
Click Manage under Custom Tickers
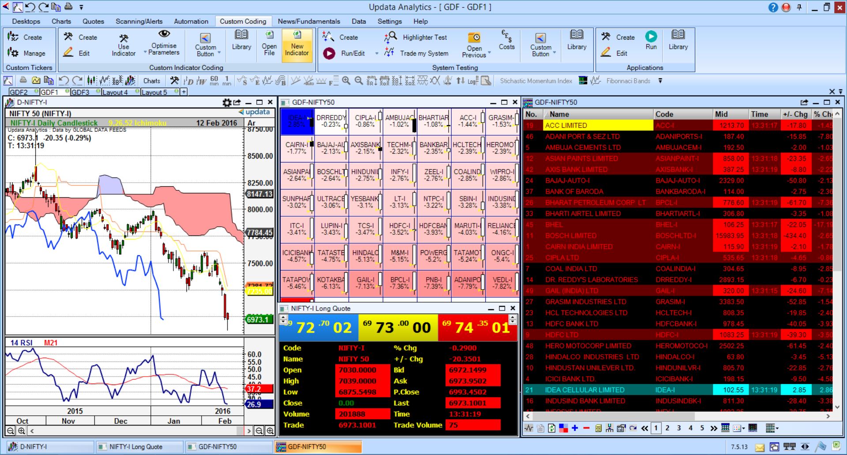click(x=26, y=53)
